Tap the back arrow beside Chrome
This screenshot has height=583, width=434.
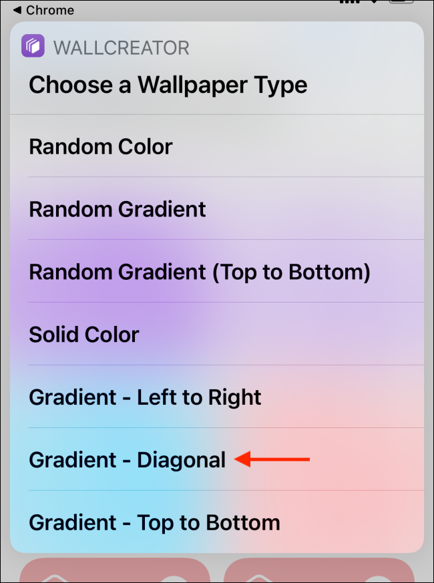tap(17, 10)
